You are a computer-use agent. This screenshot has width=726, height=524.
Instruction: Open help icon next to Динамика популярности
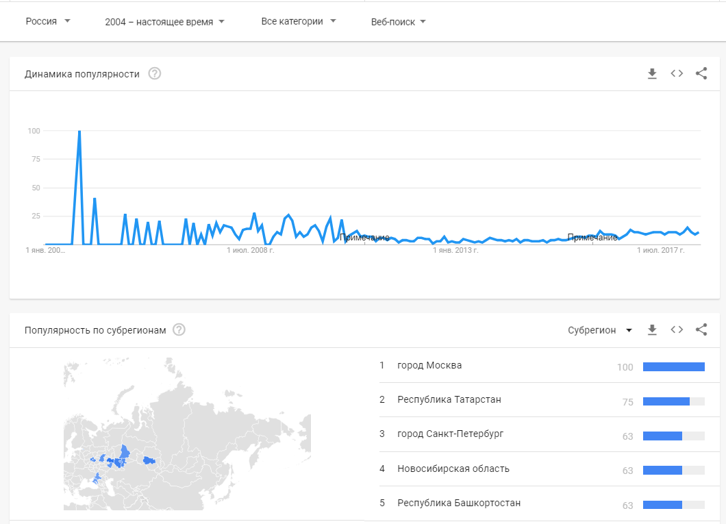(155, 73)
